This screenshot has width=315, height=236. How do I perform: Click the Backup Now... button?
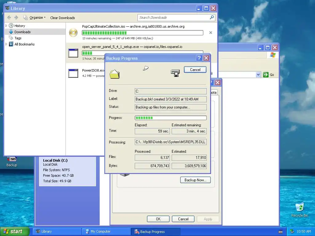[195, 180]
